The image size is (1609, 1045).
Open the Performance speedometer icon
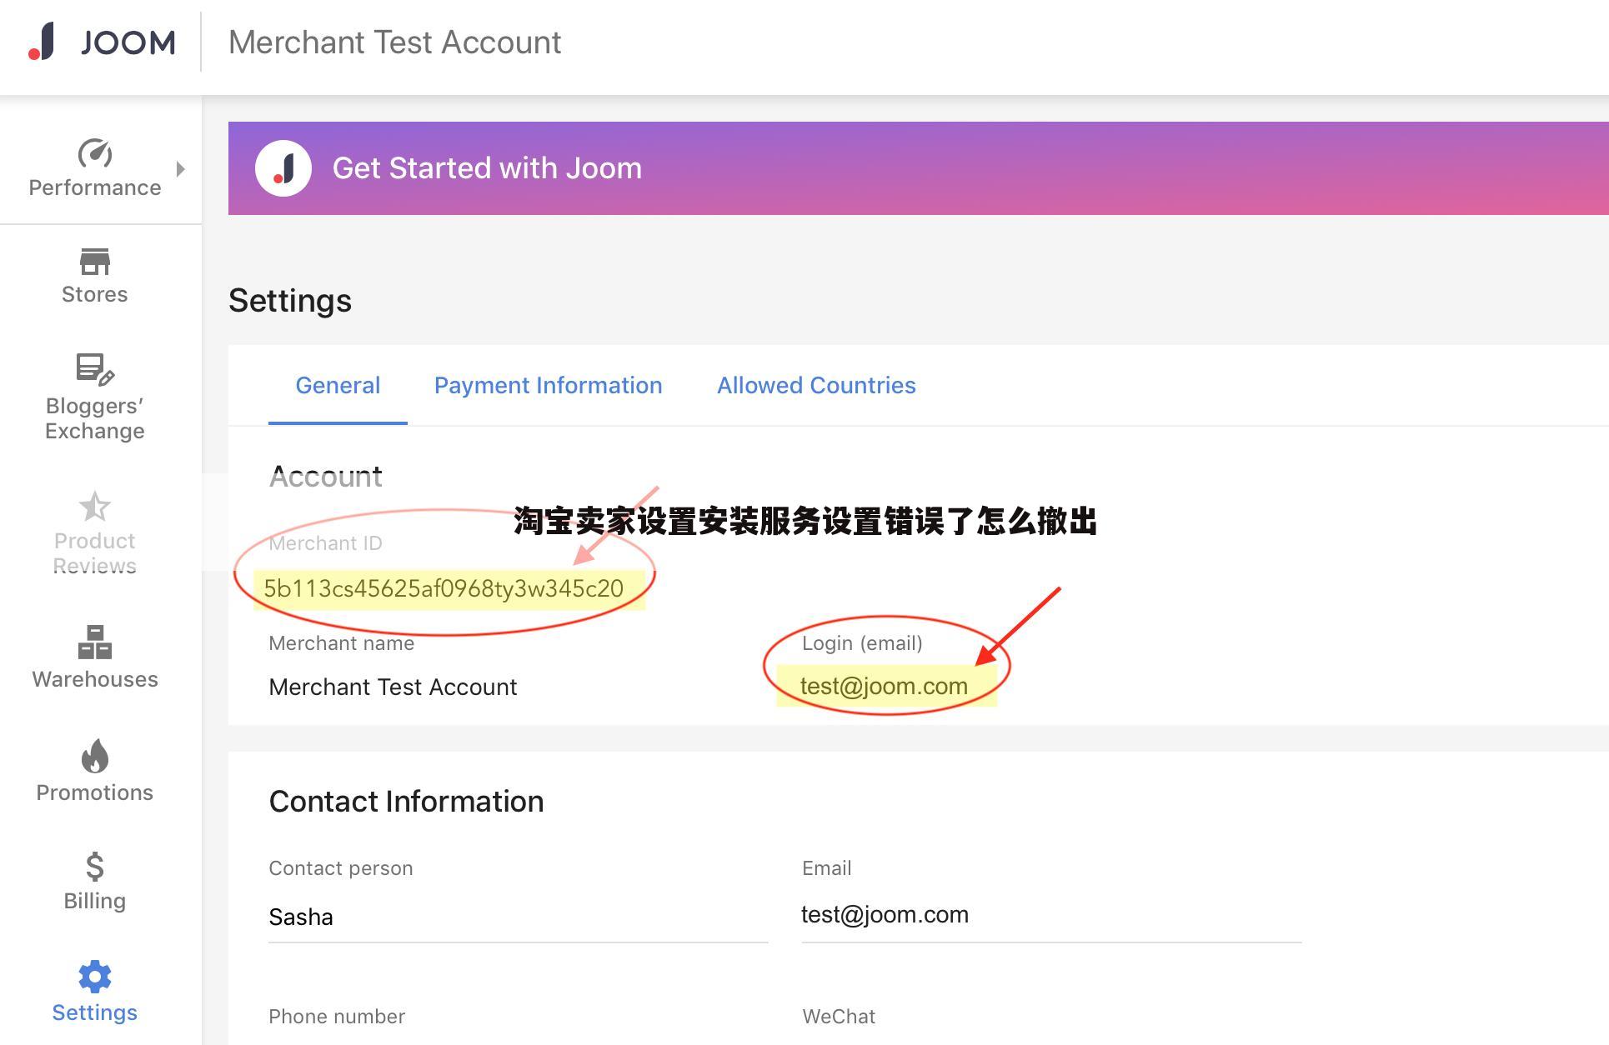pos(95,153)
